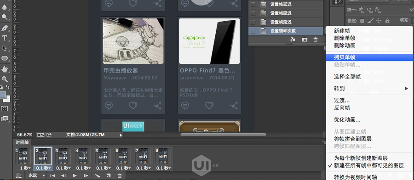Select the Blur tool droplet icon
414x180 pixels.
[x=5, y=6]
